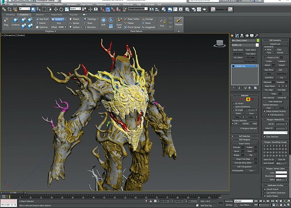Click the Conform brush icon
This screenshot has height=208, width=291.
pyautogui.click(x=16, y=22)
